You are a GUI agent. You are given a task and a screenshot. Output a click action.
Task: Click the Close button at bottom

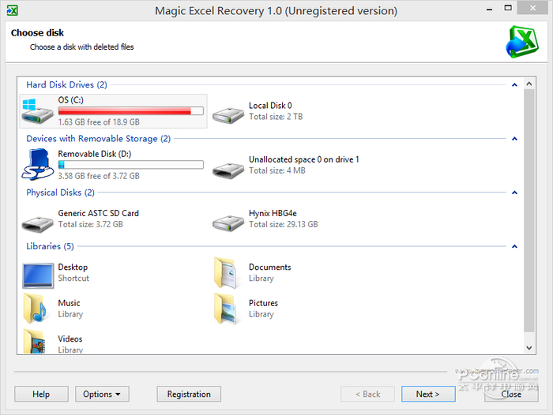coord(511,394)
